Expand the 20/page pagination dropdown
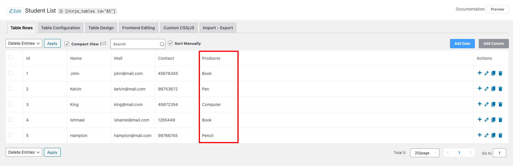Screen dimensions: 513x166 tap(424, 153)
